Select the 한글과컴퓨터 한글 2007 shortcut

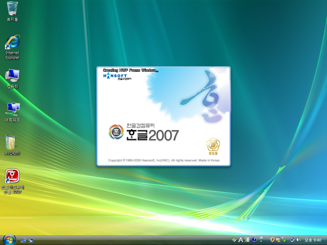(x=12, y=181)
